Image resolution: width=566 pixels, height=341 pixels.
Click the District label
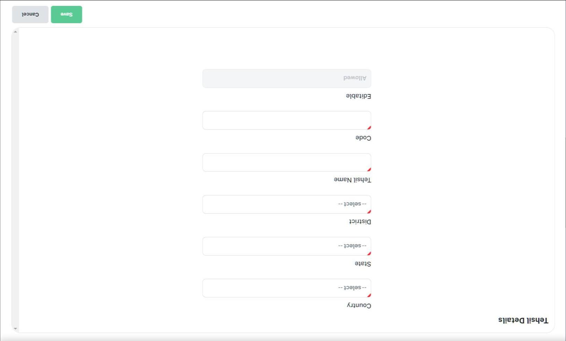tap(360, 222)
